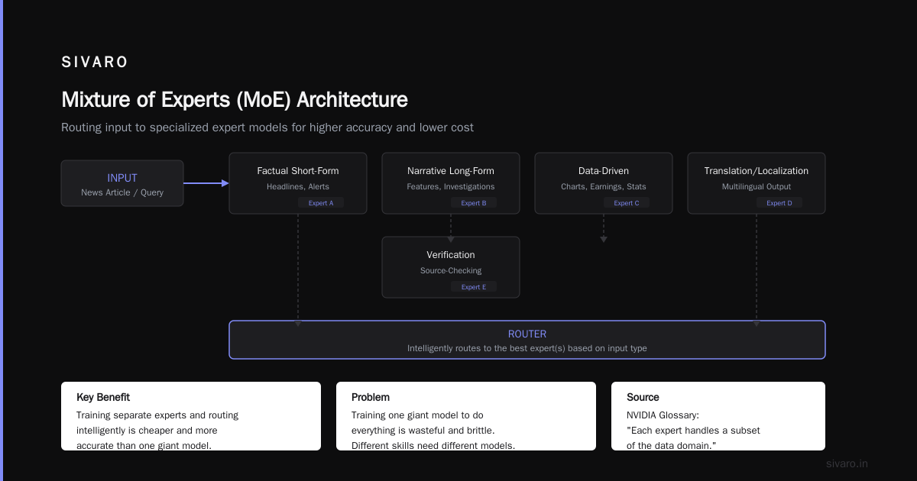Open the Source card with NVIDIA Glossary
The image size is (917, 481).
(x=718, y=416)
